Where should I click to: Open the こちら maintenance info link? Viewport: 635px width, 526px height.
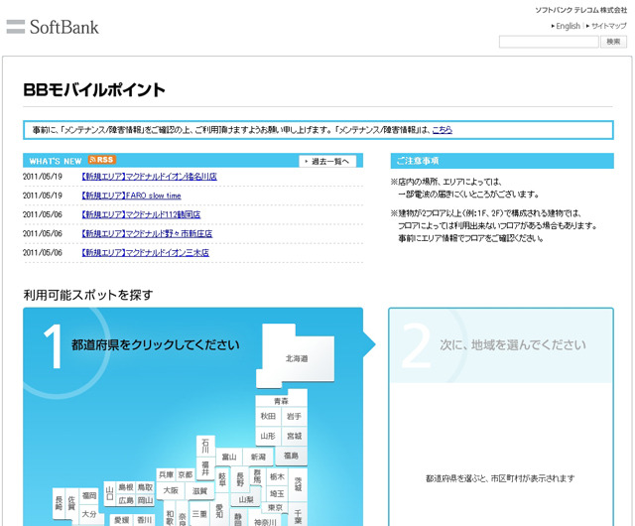click(443, 130)
